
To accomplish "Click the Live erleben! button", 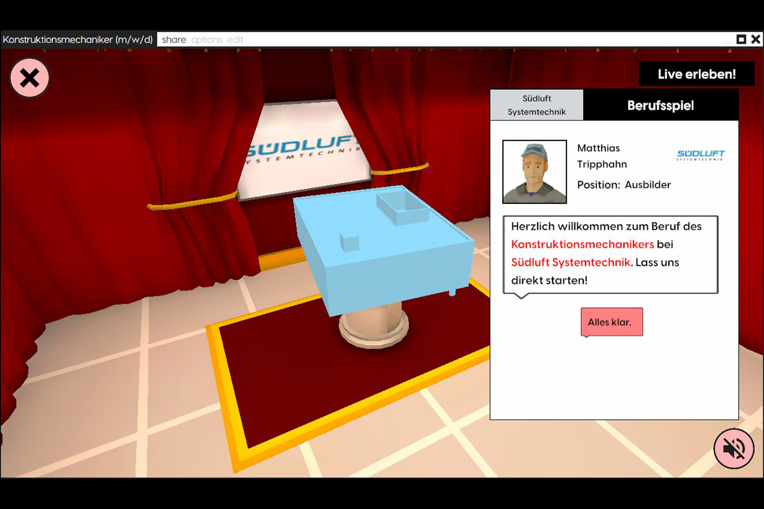I will click(x=697, y=74).
